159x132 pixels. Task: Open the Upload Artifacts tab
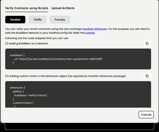tap(63, 8)
